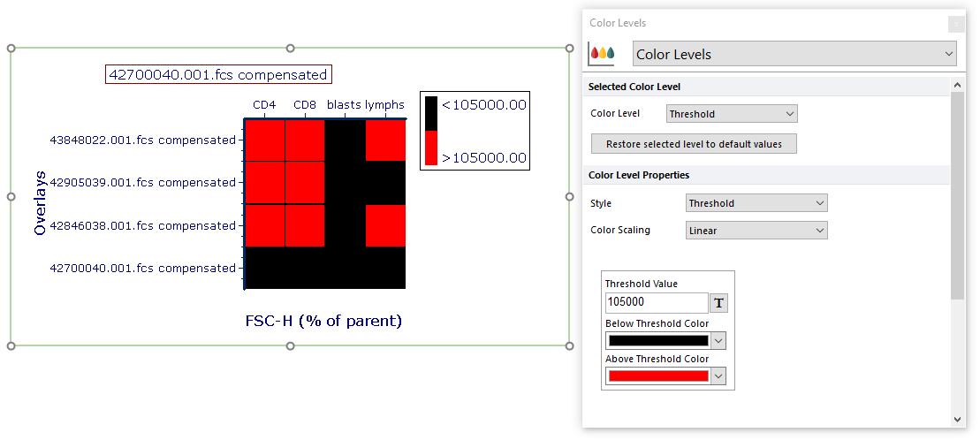Image resolution: width=980 pixels, height=440 pixels.
Task: Click the CD4 column label
Action: tap(264, 105)
